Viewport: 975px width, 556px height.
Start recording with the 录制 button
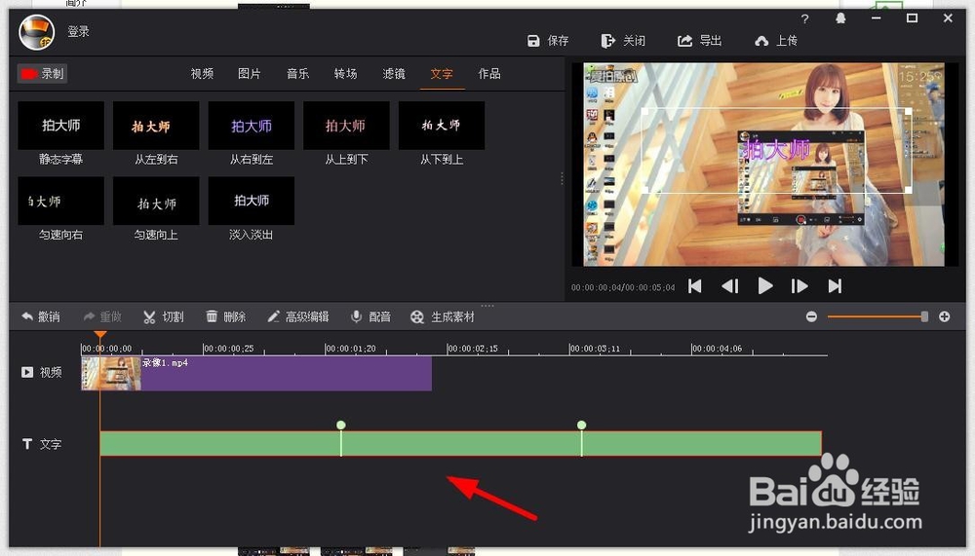pos(42,73)
